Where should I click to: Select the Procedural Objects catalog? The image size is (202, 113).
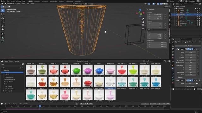tap(9, 79)
